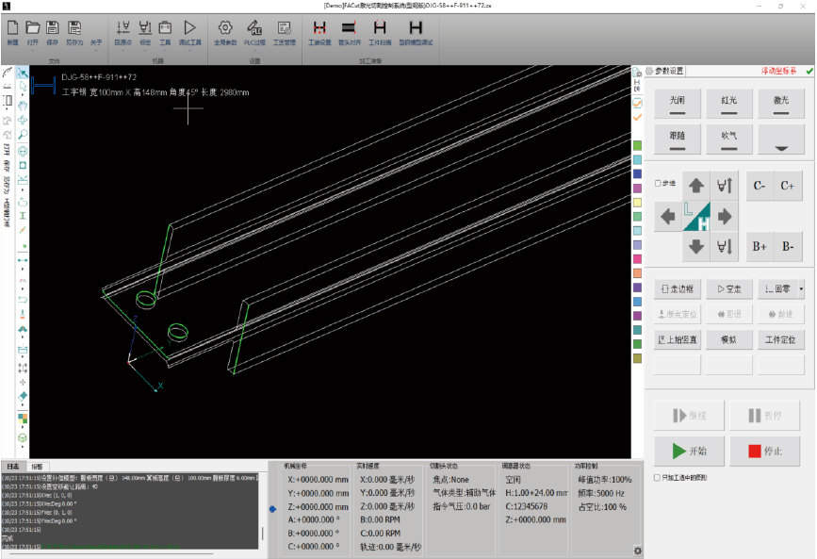The image size is (817, 559).
Task: Lower cutting head with nozzle-down icon
Action: [x=725, y=246]
